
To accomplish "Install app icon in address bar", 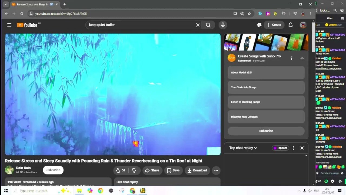I will coord(235,14).
